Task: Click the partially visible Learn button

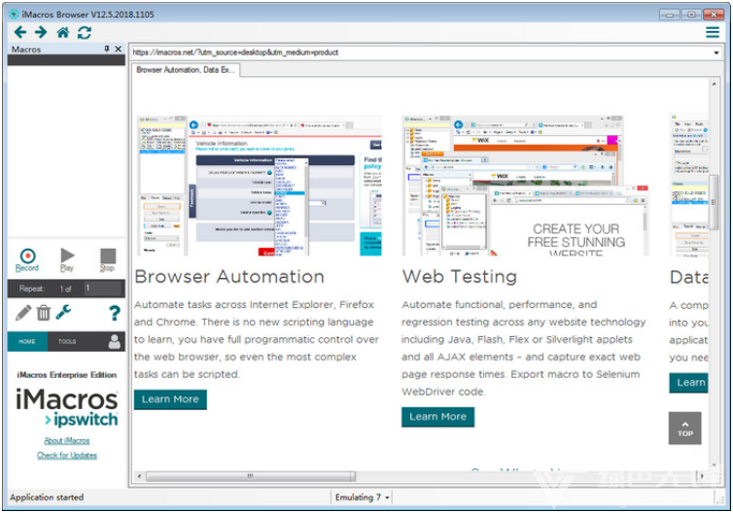Action: [688, 383]
